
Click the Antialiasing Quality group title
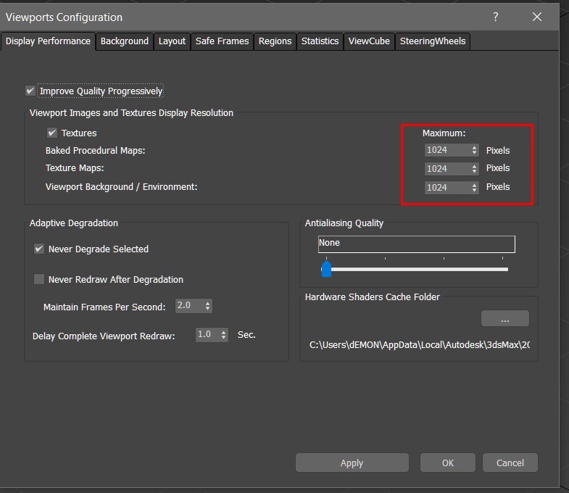pos(344,223)
